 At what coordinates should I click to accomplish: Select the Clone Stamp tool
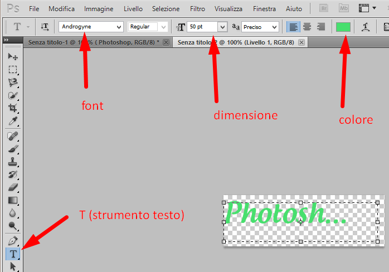[x=13, y=162]
